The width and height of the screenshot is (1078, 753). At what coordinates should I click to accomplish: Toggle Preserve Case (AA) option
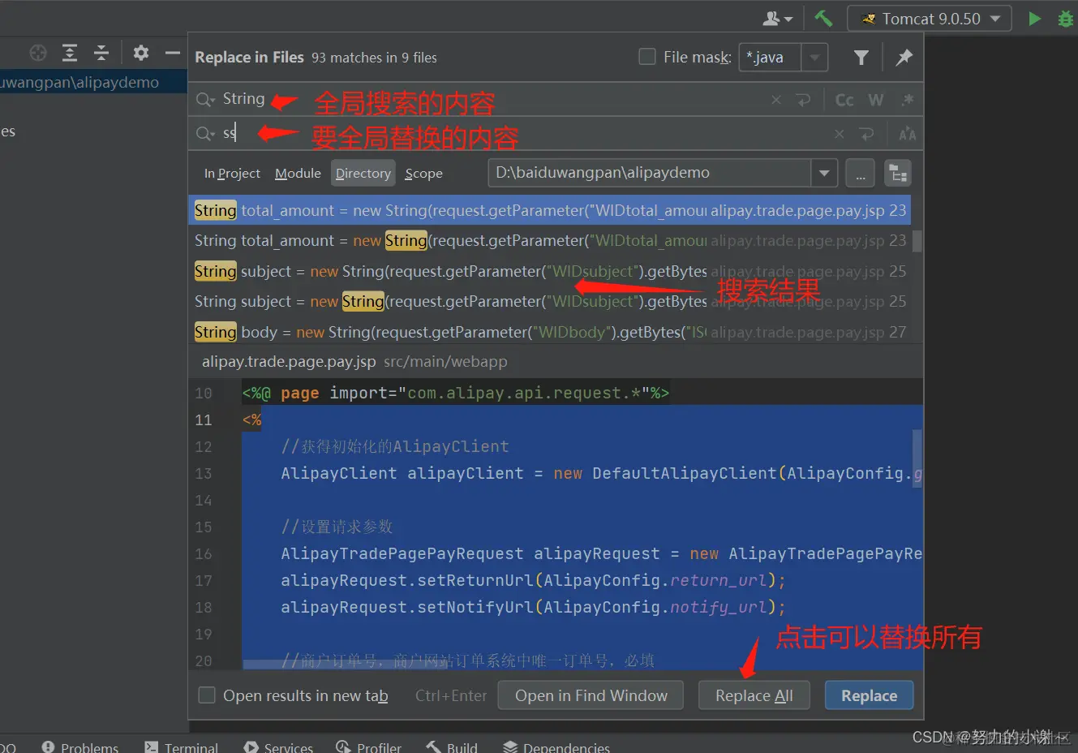(x=907, y=134)
